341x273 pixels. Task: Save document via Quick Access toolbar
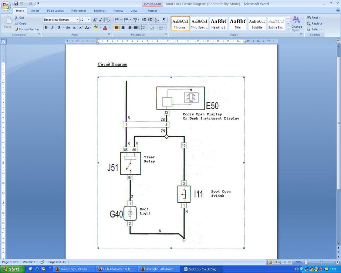16,3
